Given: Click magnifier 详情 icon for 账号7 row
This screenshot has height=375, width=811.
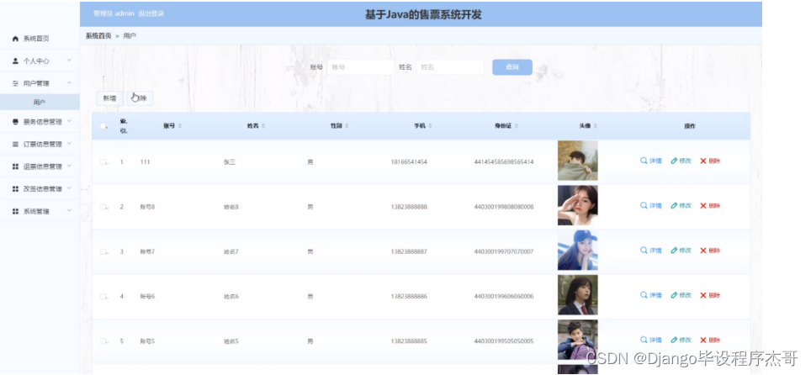Looking at the screenshot, I should pyautogui.click(x=644, y=251).
